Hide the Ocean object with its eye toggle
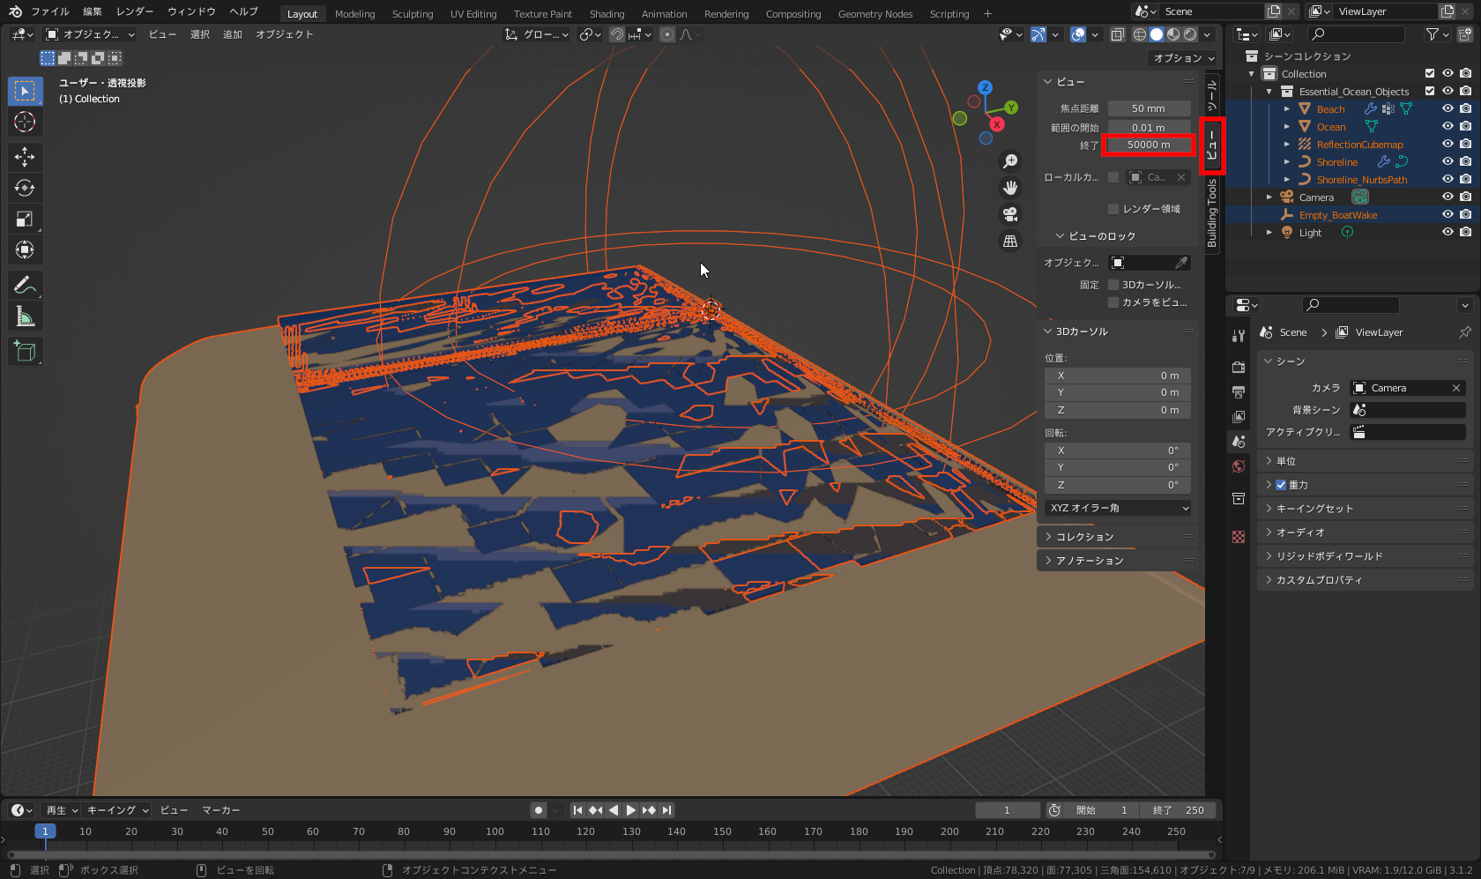The height and width of the screenshot is (879, 1481). click(x=1447, y=126)
